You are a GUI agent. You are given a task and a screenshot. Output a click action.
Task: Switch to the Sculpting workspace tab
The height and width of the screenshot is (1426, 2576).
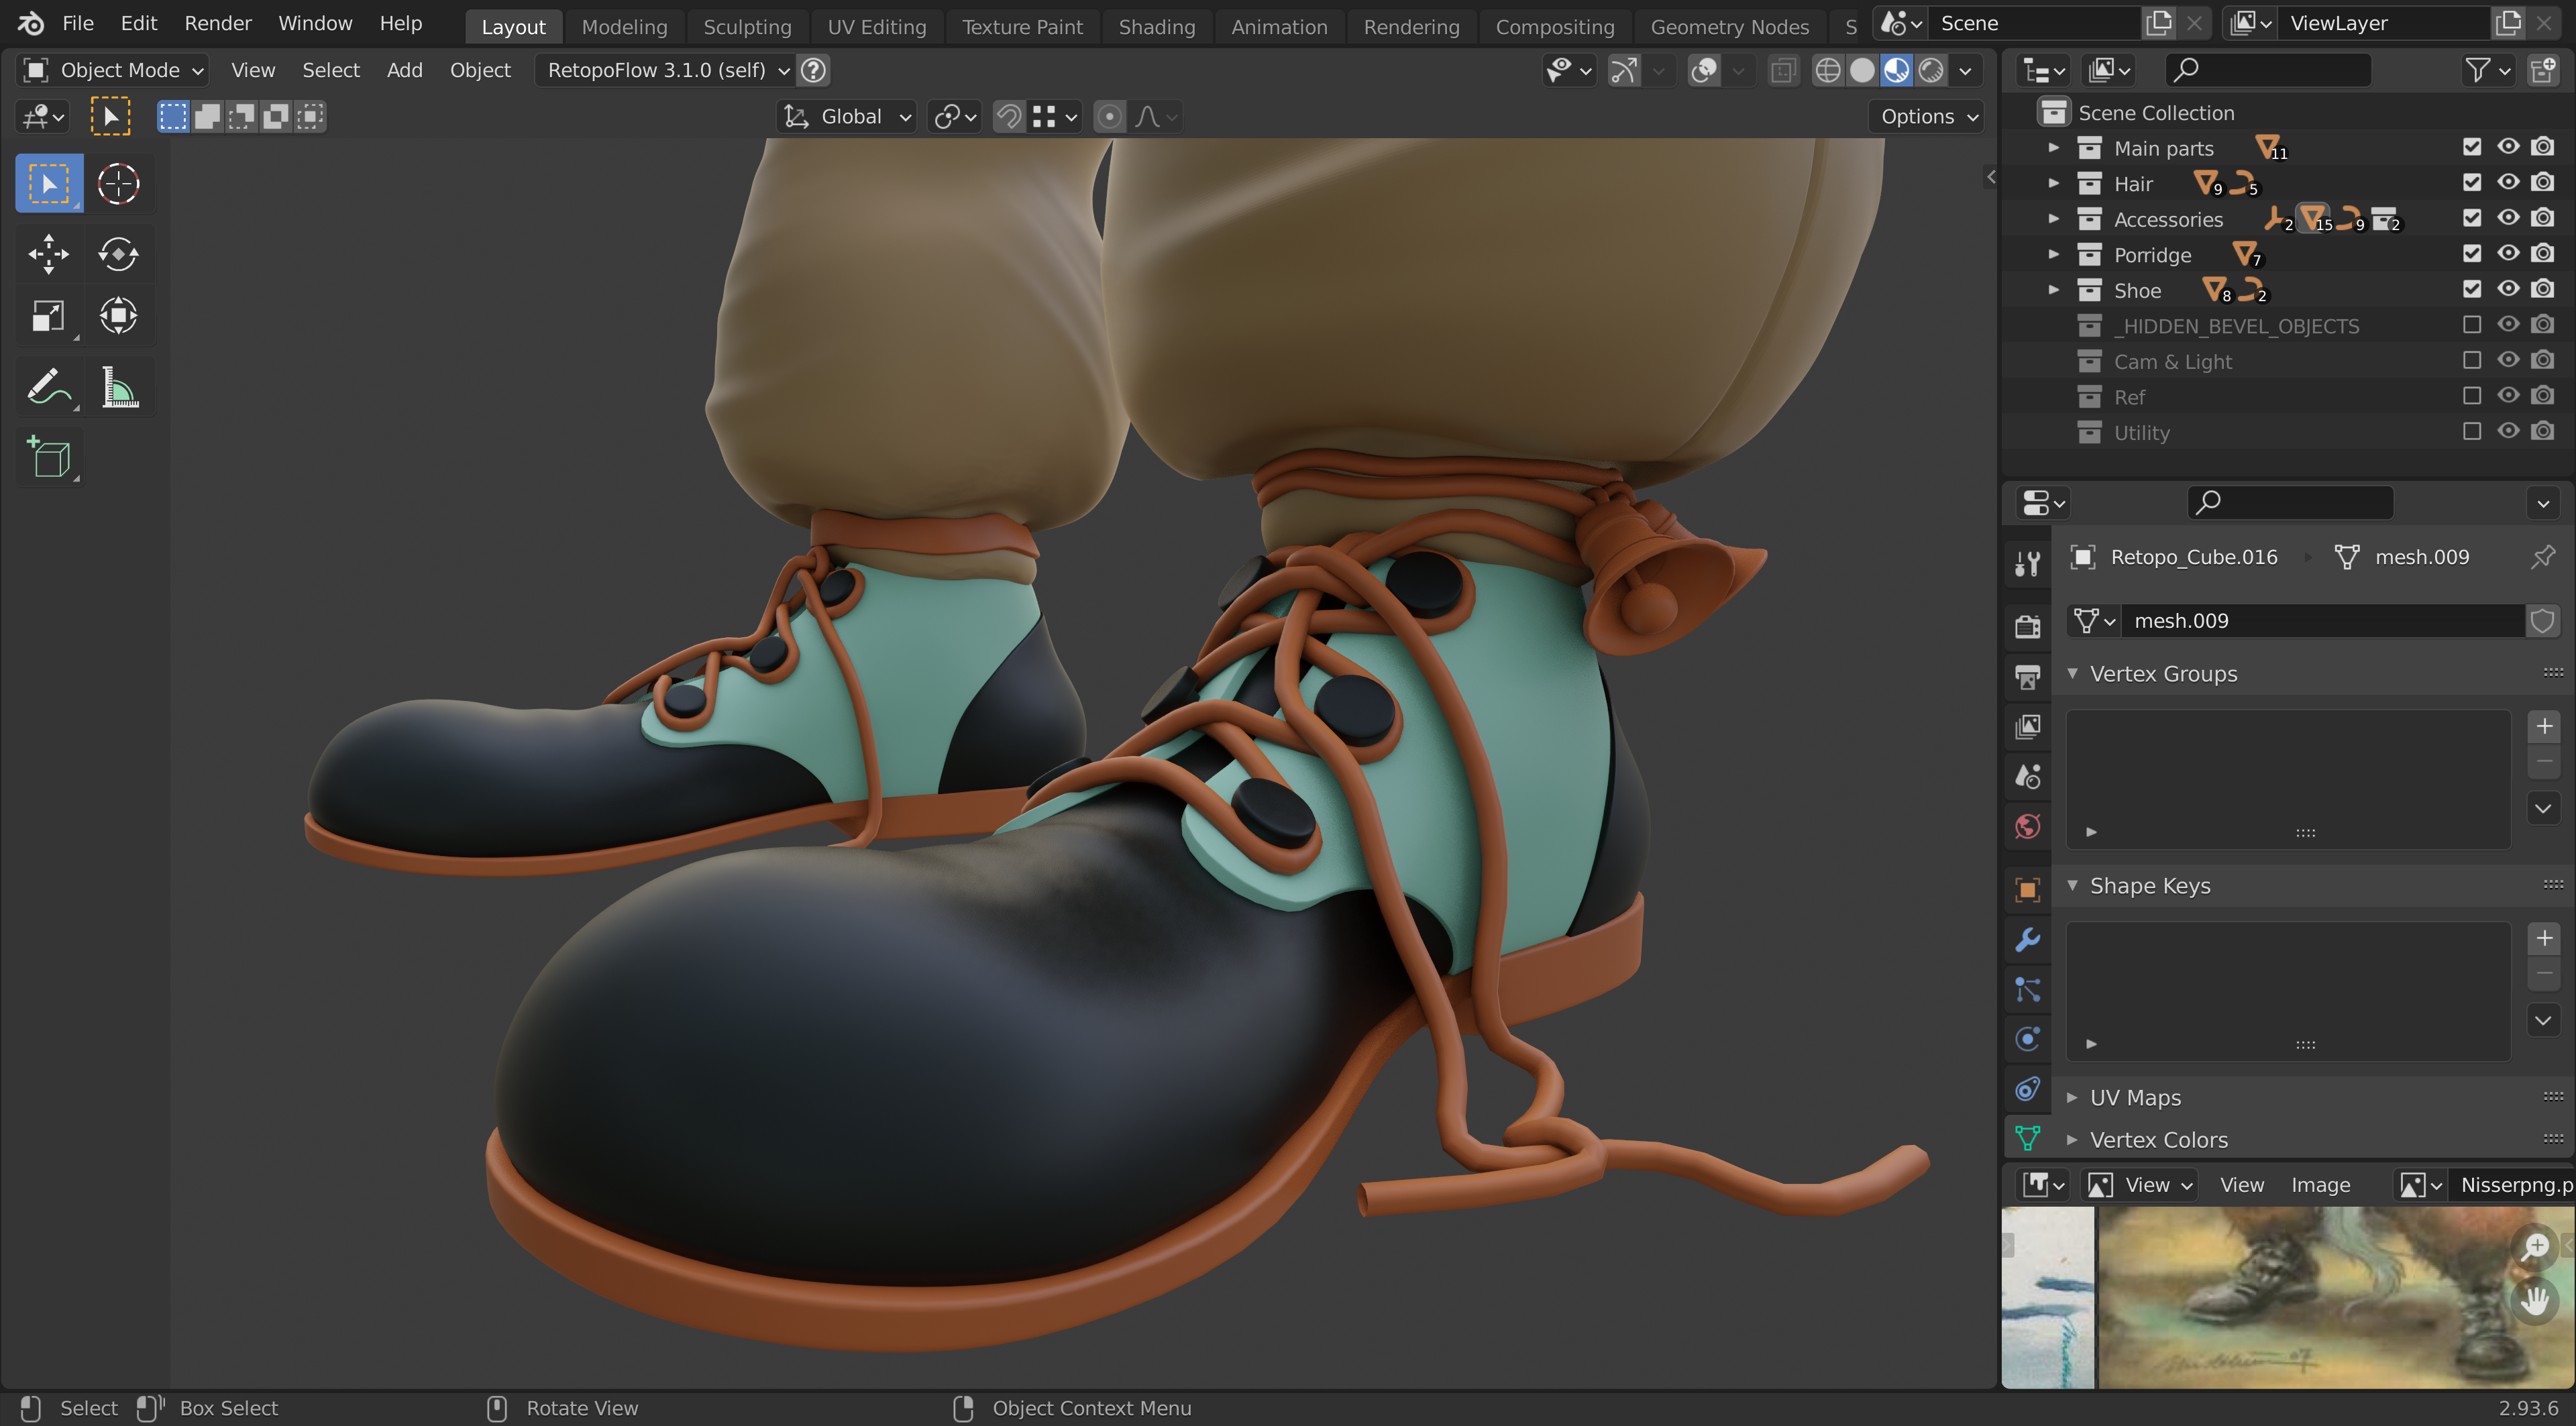point(746,27)
